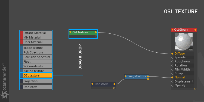Expand the ImageTexture node arrow
This screenshot has width=204, height=102.
click(x=126, y=76)
